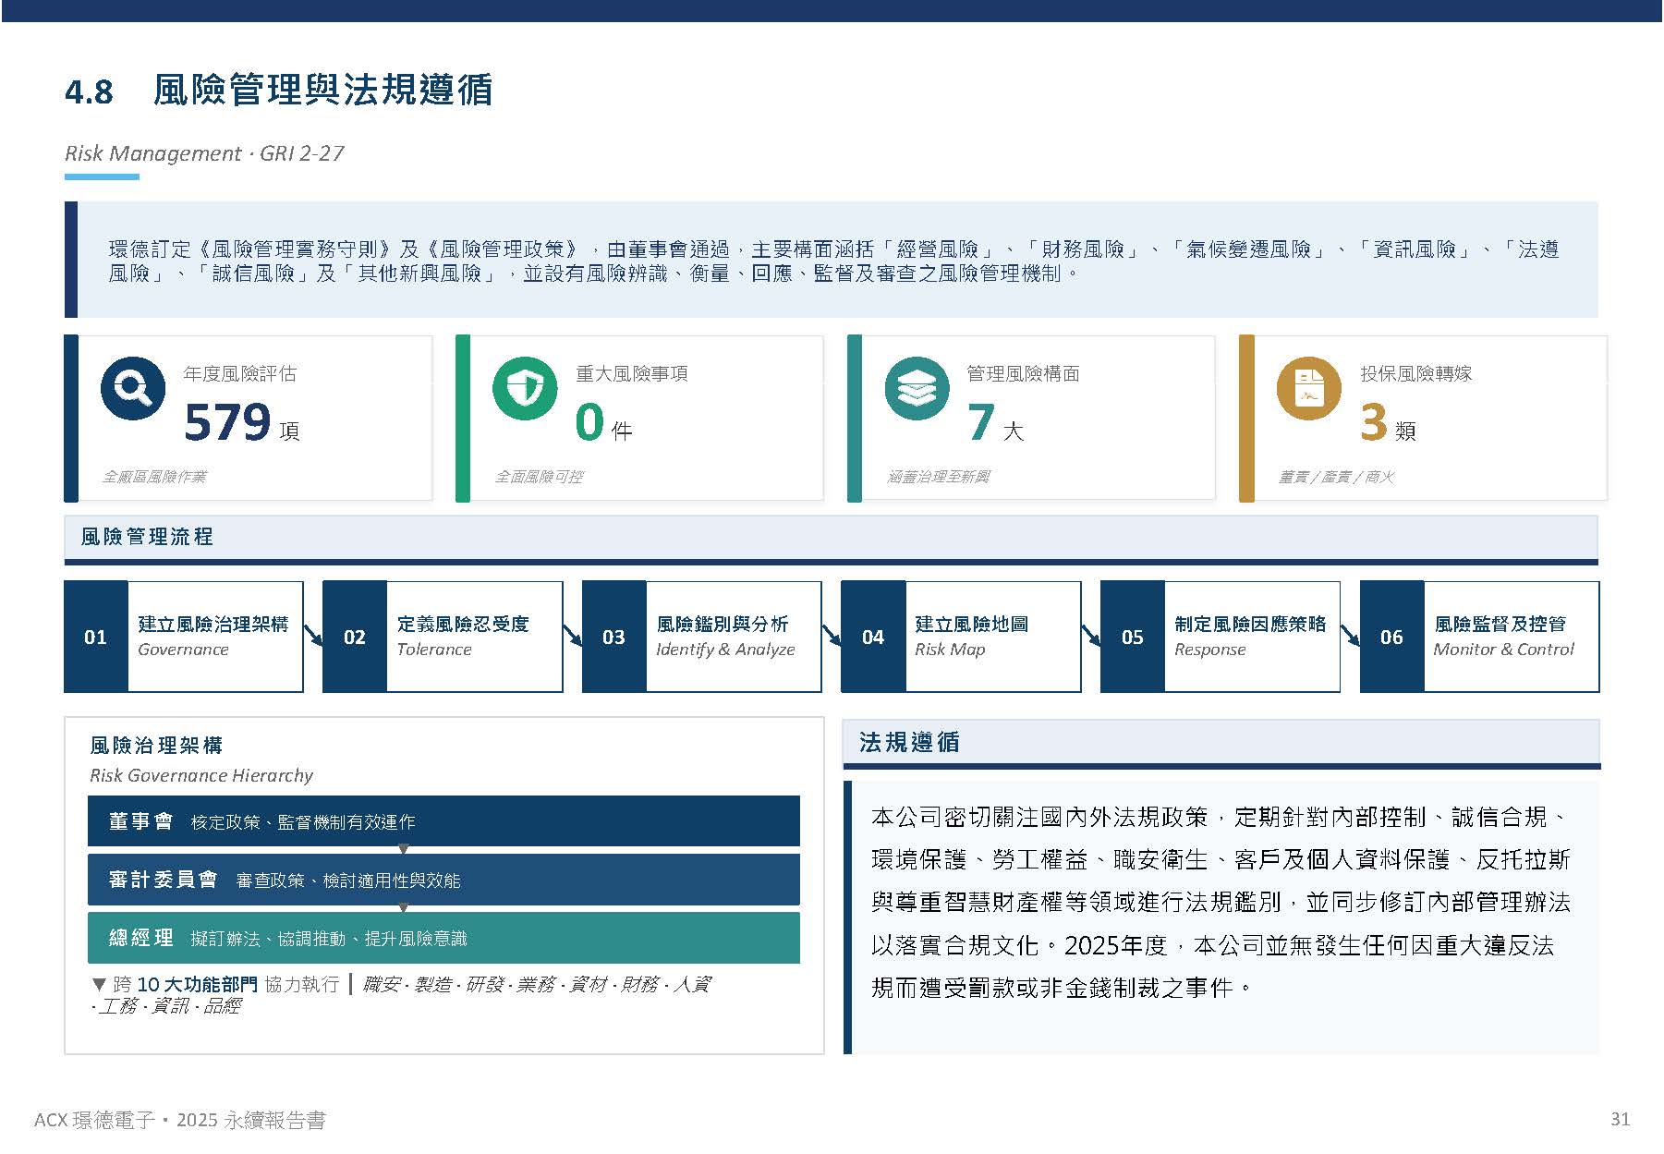Click the 涵蓋治理至新興 caption
The image size is (1664, 1154).
pyautogui.click(x=939, y=477)
